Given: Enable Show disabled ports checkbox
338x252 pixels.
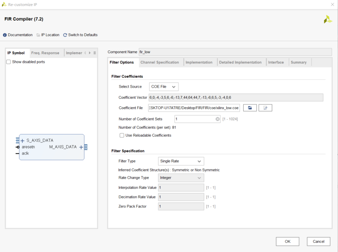Looking at the screenshot, I should [x=9, y=62].
